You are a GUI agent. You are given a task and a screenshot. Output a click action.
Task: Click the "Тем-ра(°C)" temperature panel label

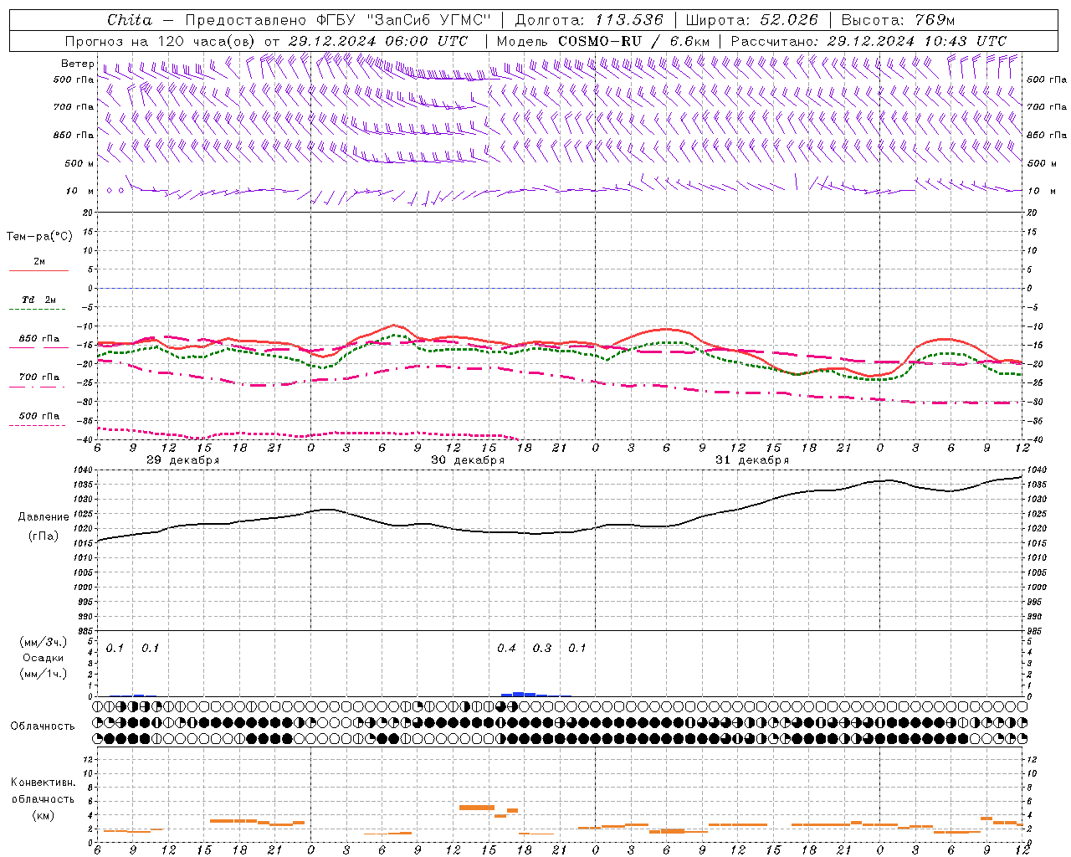[x=39, y=237]
